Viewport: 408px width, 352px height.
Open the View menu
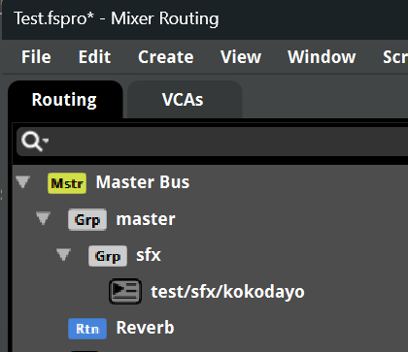pos(241,57)
